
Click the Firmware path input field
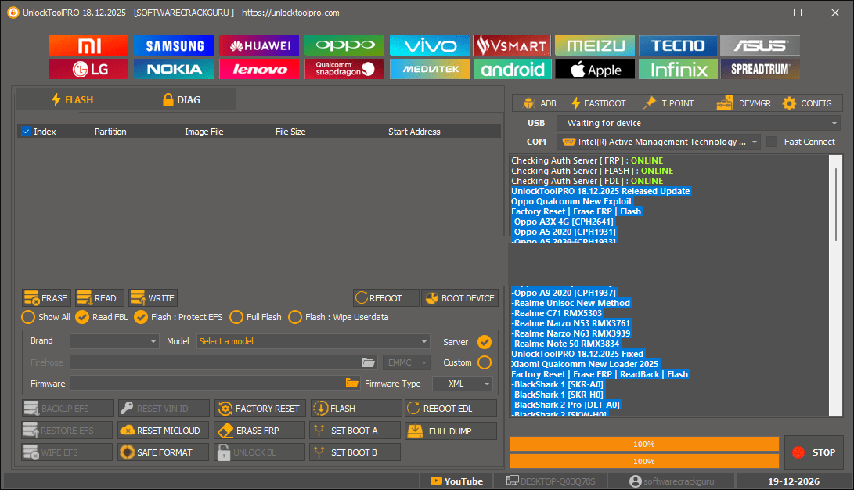(207, 384)
